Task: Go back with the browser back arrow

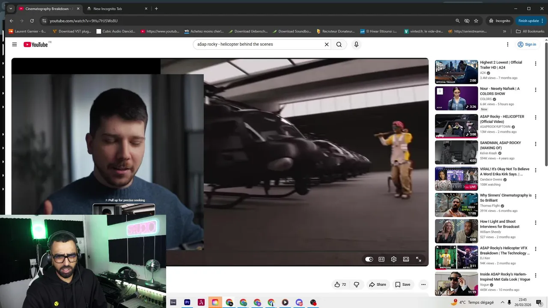Action: coord(12,21)
